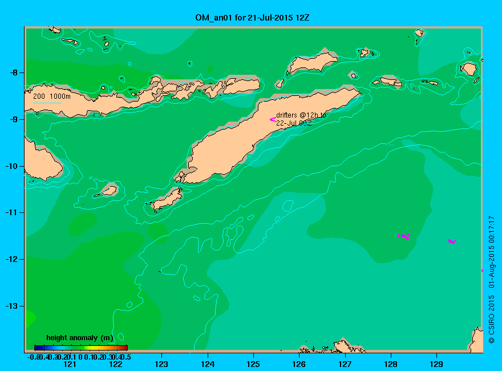
Task: Click the longitude label 127
Action: (345, 364)
